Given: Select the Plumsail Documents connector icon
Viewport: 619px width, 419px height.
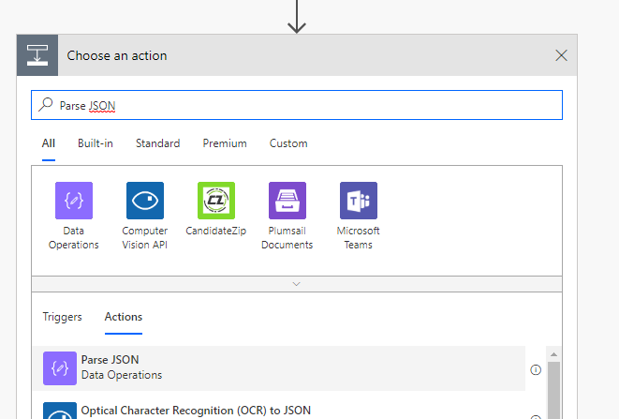Looking at the screenshot, I should click(x=287, y=201).
